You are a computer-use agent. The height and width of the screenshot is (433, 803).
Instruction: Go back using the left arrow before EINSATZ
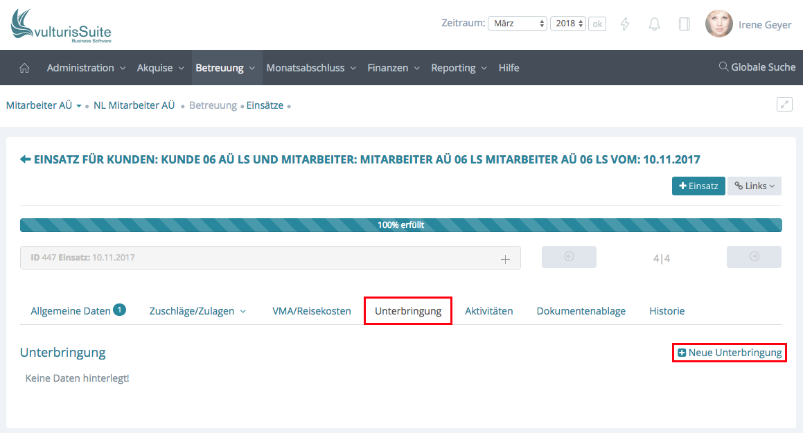tap(26, 159)
